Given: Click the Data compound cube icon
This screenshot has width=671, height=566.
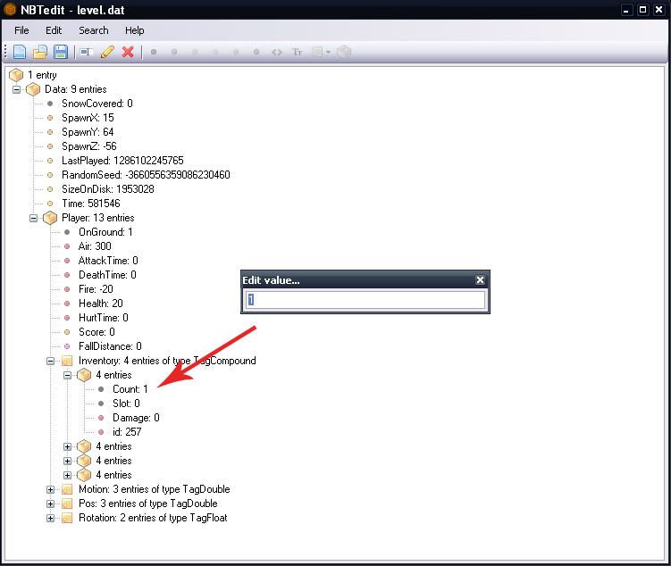Looking at the screenshot, I should coord(33,89).
